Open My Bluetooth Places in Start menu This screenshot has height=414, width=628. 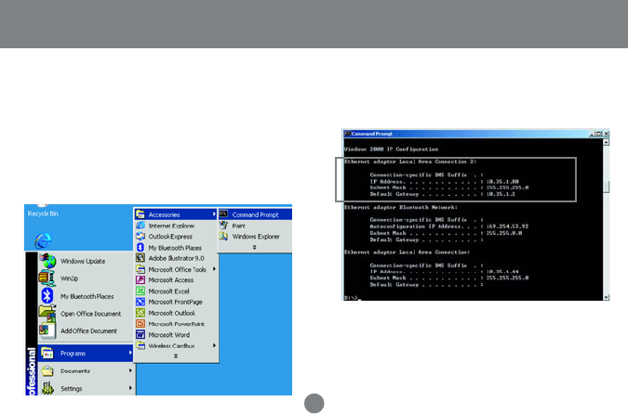[86, 296]
